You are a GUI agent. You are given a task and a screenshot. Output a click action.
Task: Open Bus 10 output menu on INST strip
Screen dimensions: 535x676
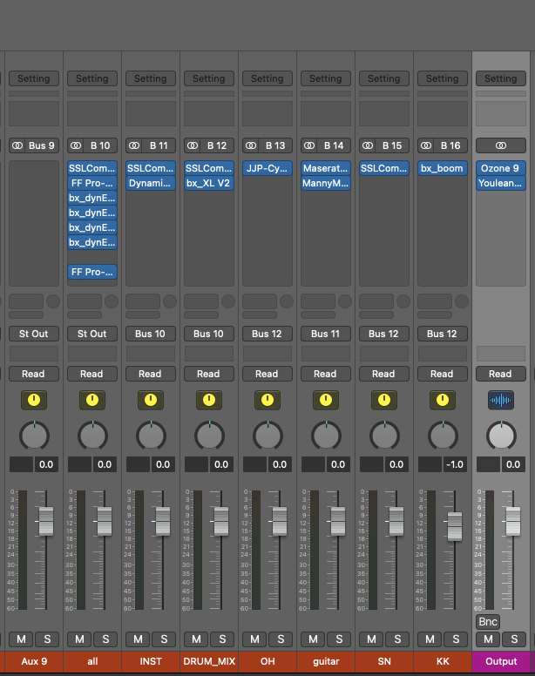151,334
